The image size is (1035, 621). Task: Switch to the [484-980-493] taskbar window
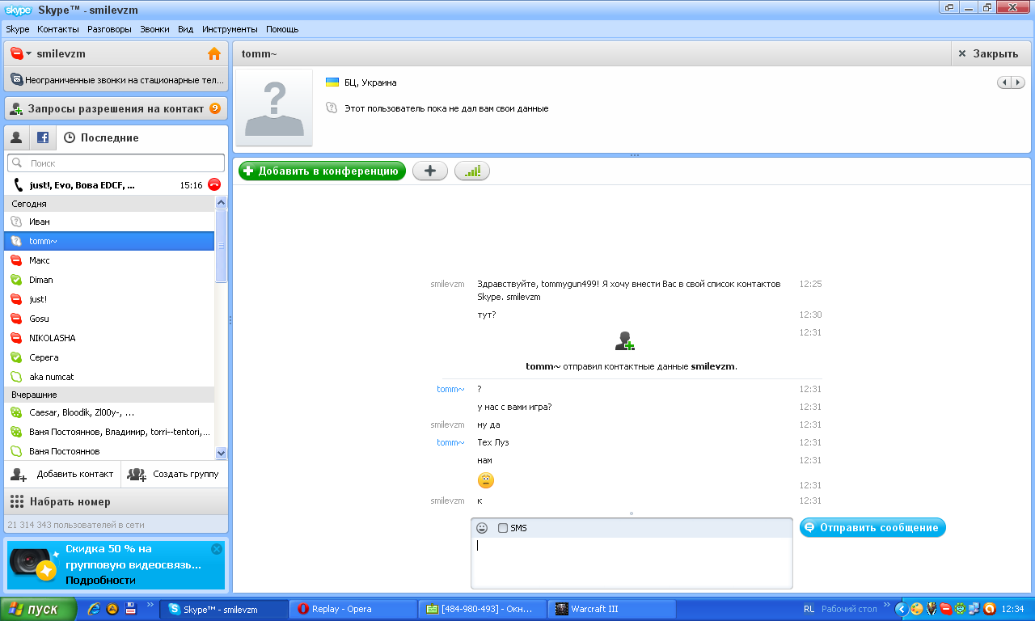(x=483, y=609)
